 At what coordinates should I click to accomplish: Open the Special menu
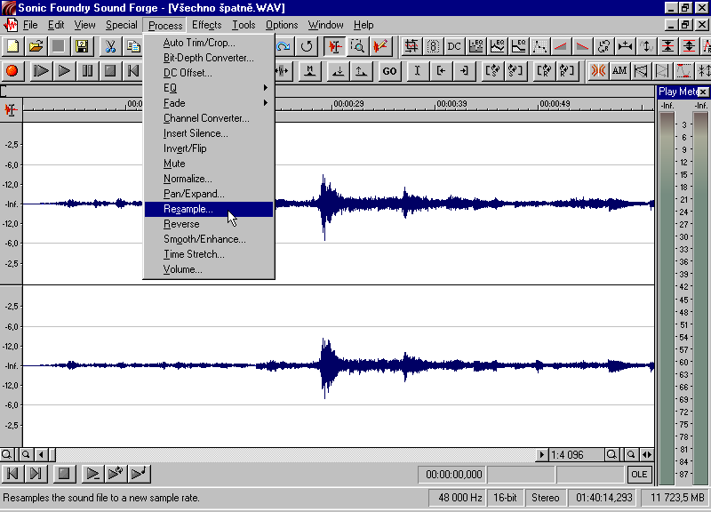point(121,25)
